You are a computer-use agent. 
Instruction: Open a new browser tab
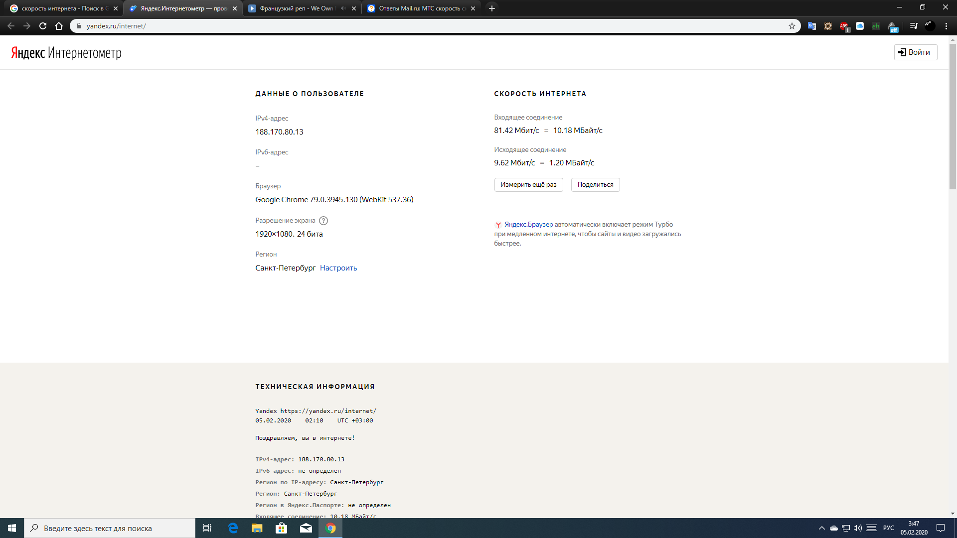tap(492, 8)
